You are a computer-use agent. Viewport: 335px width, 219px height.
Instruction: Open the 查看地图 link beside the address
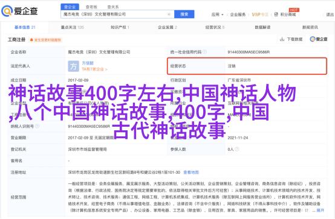191,173
